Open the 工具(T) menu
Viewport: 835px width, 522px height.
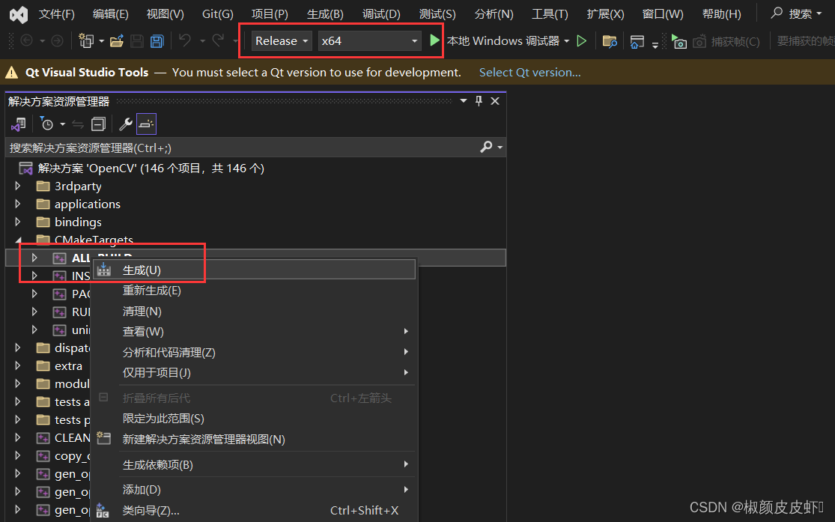pyautogui.click(x=550, y=13)
